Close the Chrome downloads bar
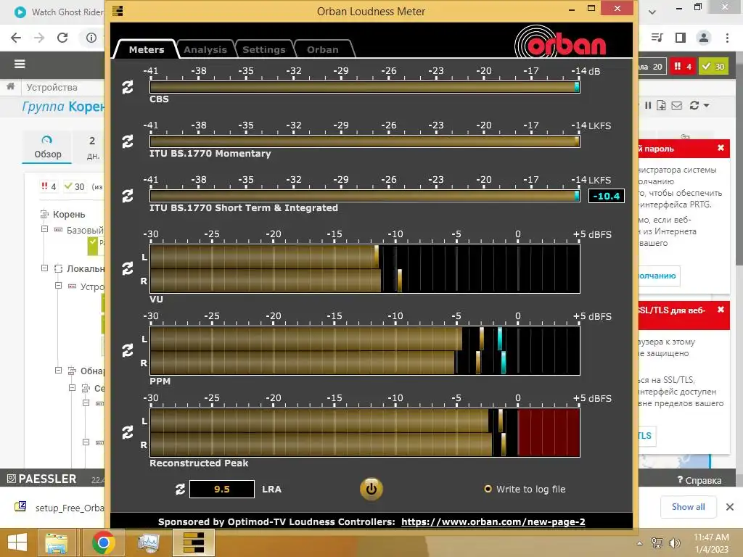The width and height of the screenshot is (743, 557). pos(730,507)
